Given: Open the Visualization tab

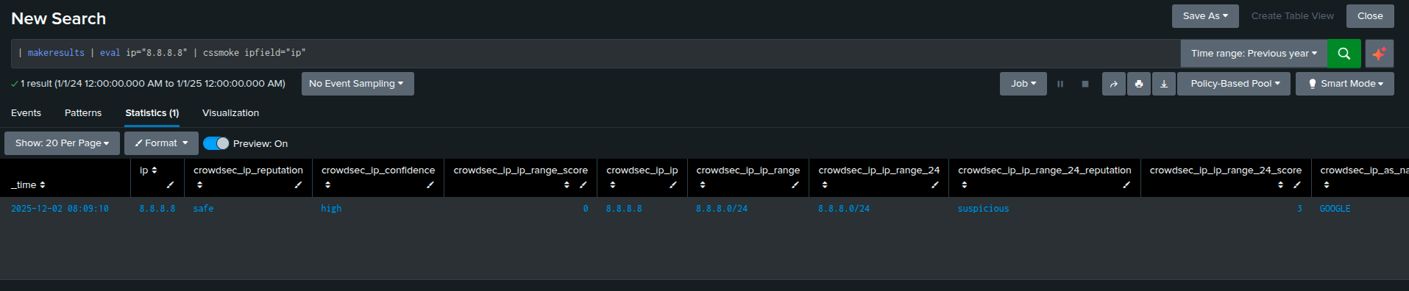Looking at the screenshot, I should [x=231, y=113].
